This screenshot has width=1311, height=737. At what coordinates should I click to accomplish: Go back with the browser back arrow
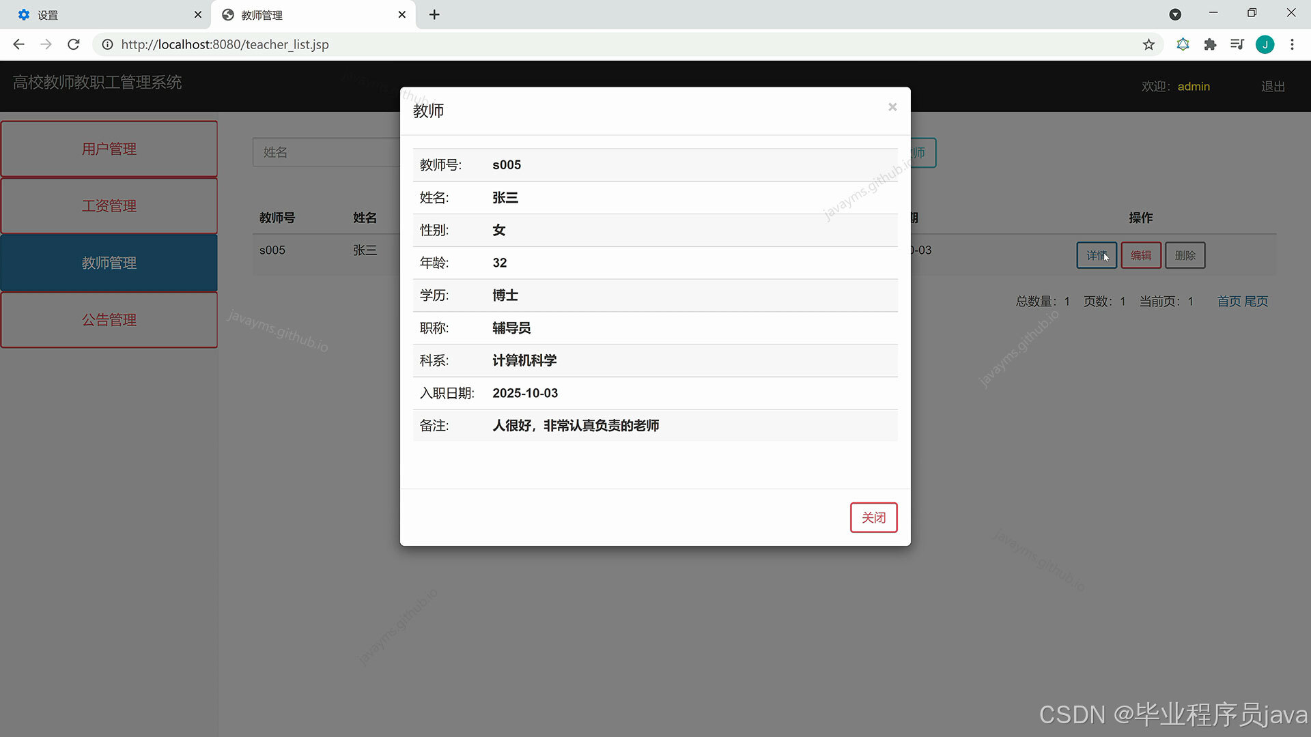pos(18,44)
